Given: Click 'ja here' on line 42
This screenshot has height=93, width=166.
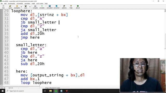Looking at the screenshot, I should 29,60.
